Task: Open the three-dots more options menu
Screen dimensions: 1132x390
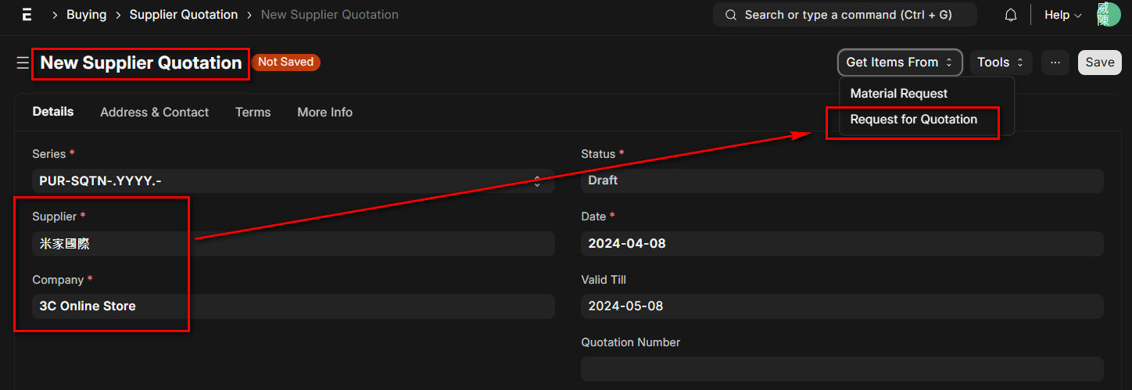Action: 1055,63
